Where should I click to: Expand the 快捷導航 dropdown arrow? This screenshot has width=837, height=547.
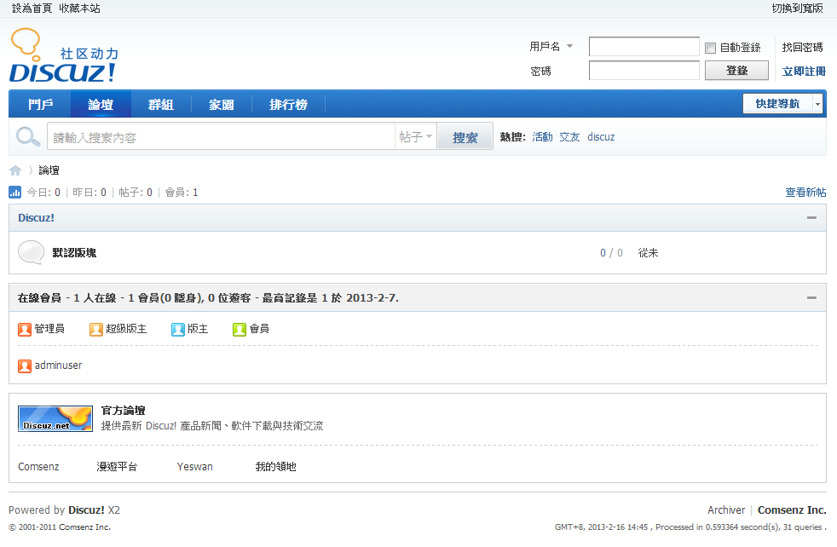pos(817,104)
